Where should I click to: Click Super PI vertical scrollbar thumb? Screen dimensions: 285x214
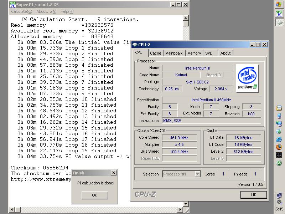186,24
